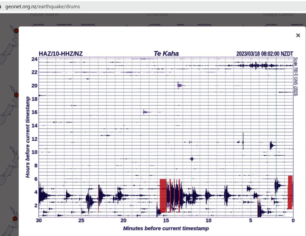The height and width of the screenshot is (236, 306).
Task: Select the topmost red station marker on map
Action: click(x=16, y=30)
